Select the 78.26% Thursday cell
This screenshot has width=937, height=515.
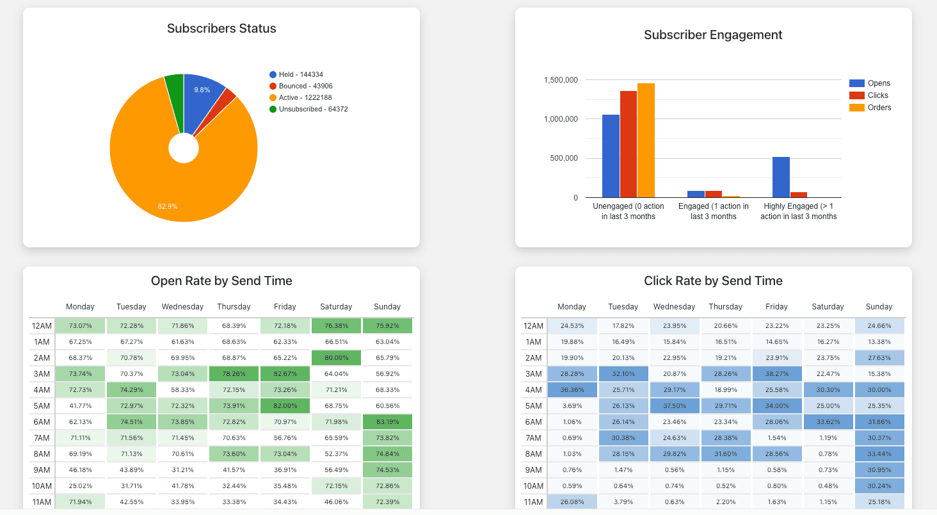[234, 374]
